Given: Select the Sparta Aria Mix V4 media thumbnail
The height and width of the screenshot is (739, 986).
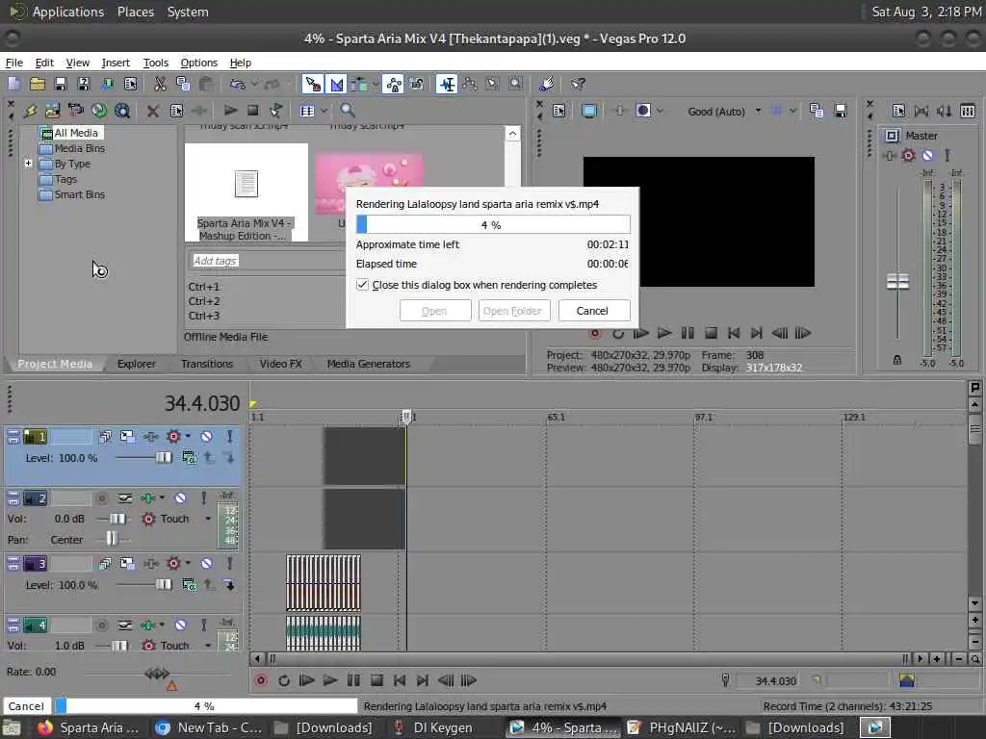Looking at the screenshot, I should pos(246,192).
